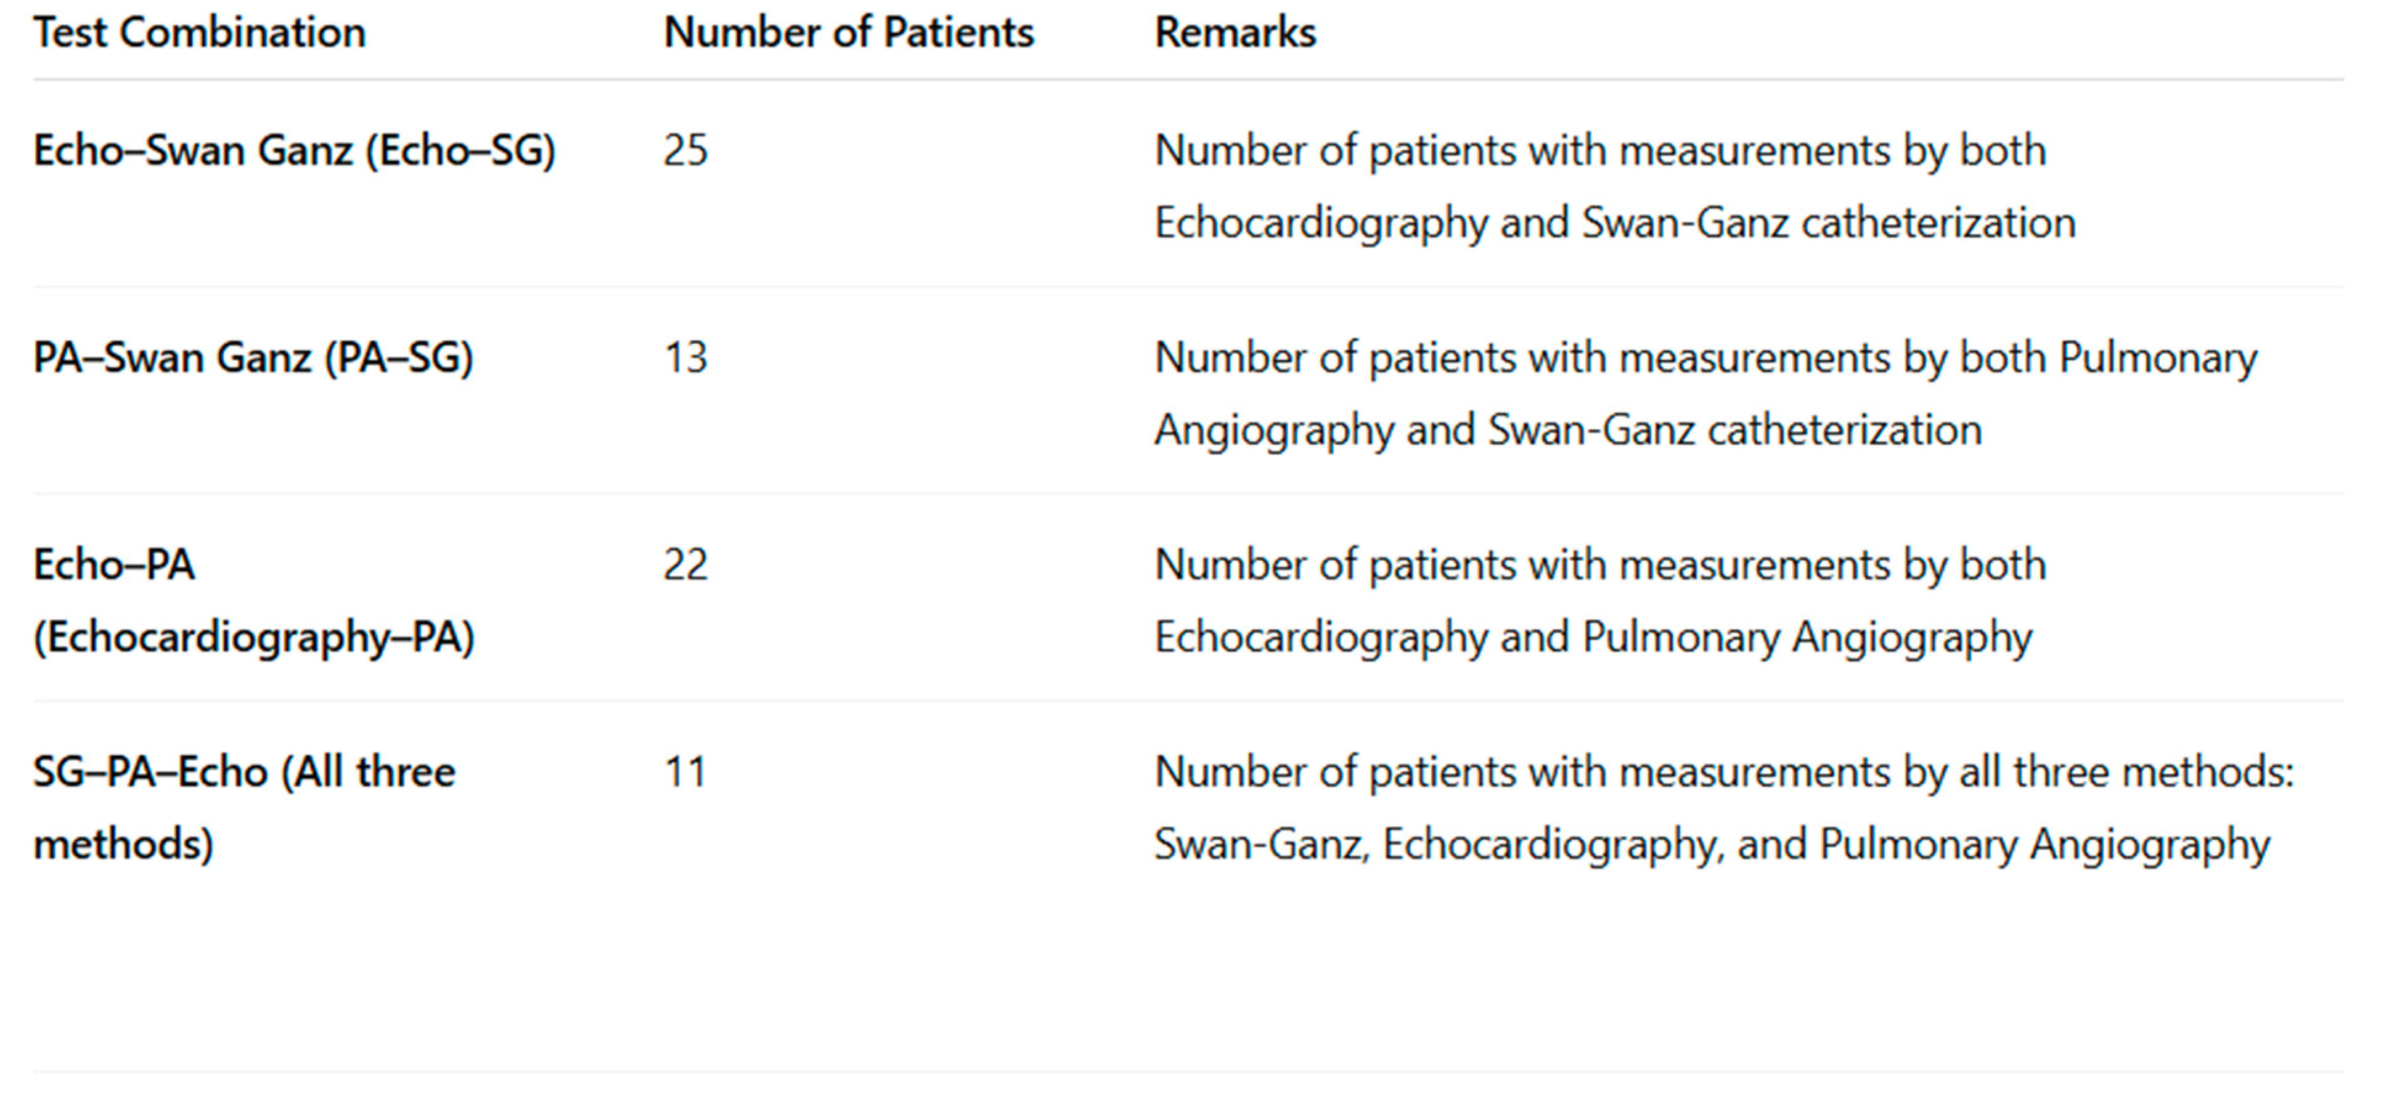Click 'Angiography and Swan-Ganz catheterization' text line
This screenshot has height=1109, width=2381.
click(1567, 430)
